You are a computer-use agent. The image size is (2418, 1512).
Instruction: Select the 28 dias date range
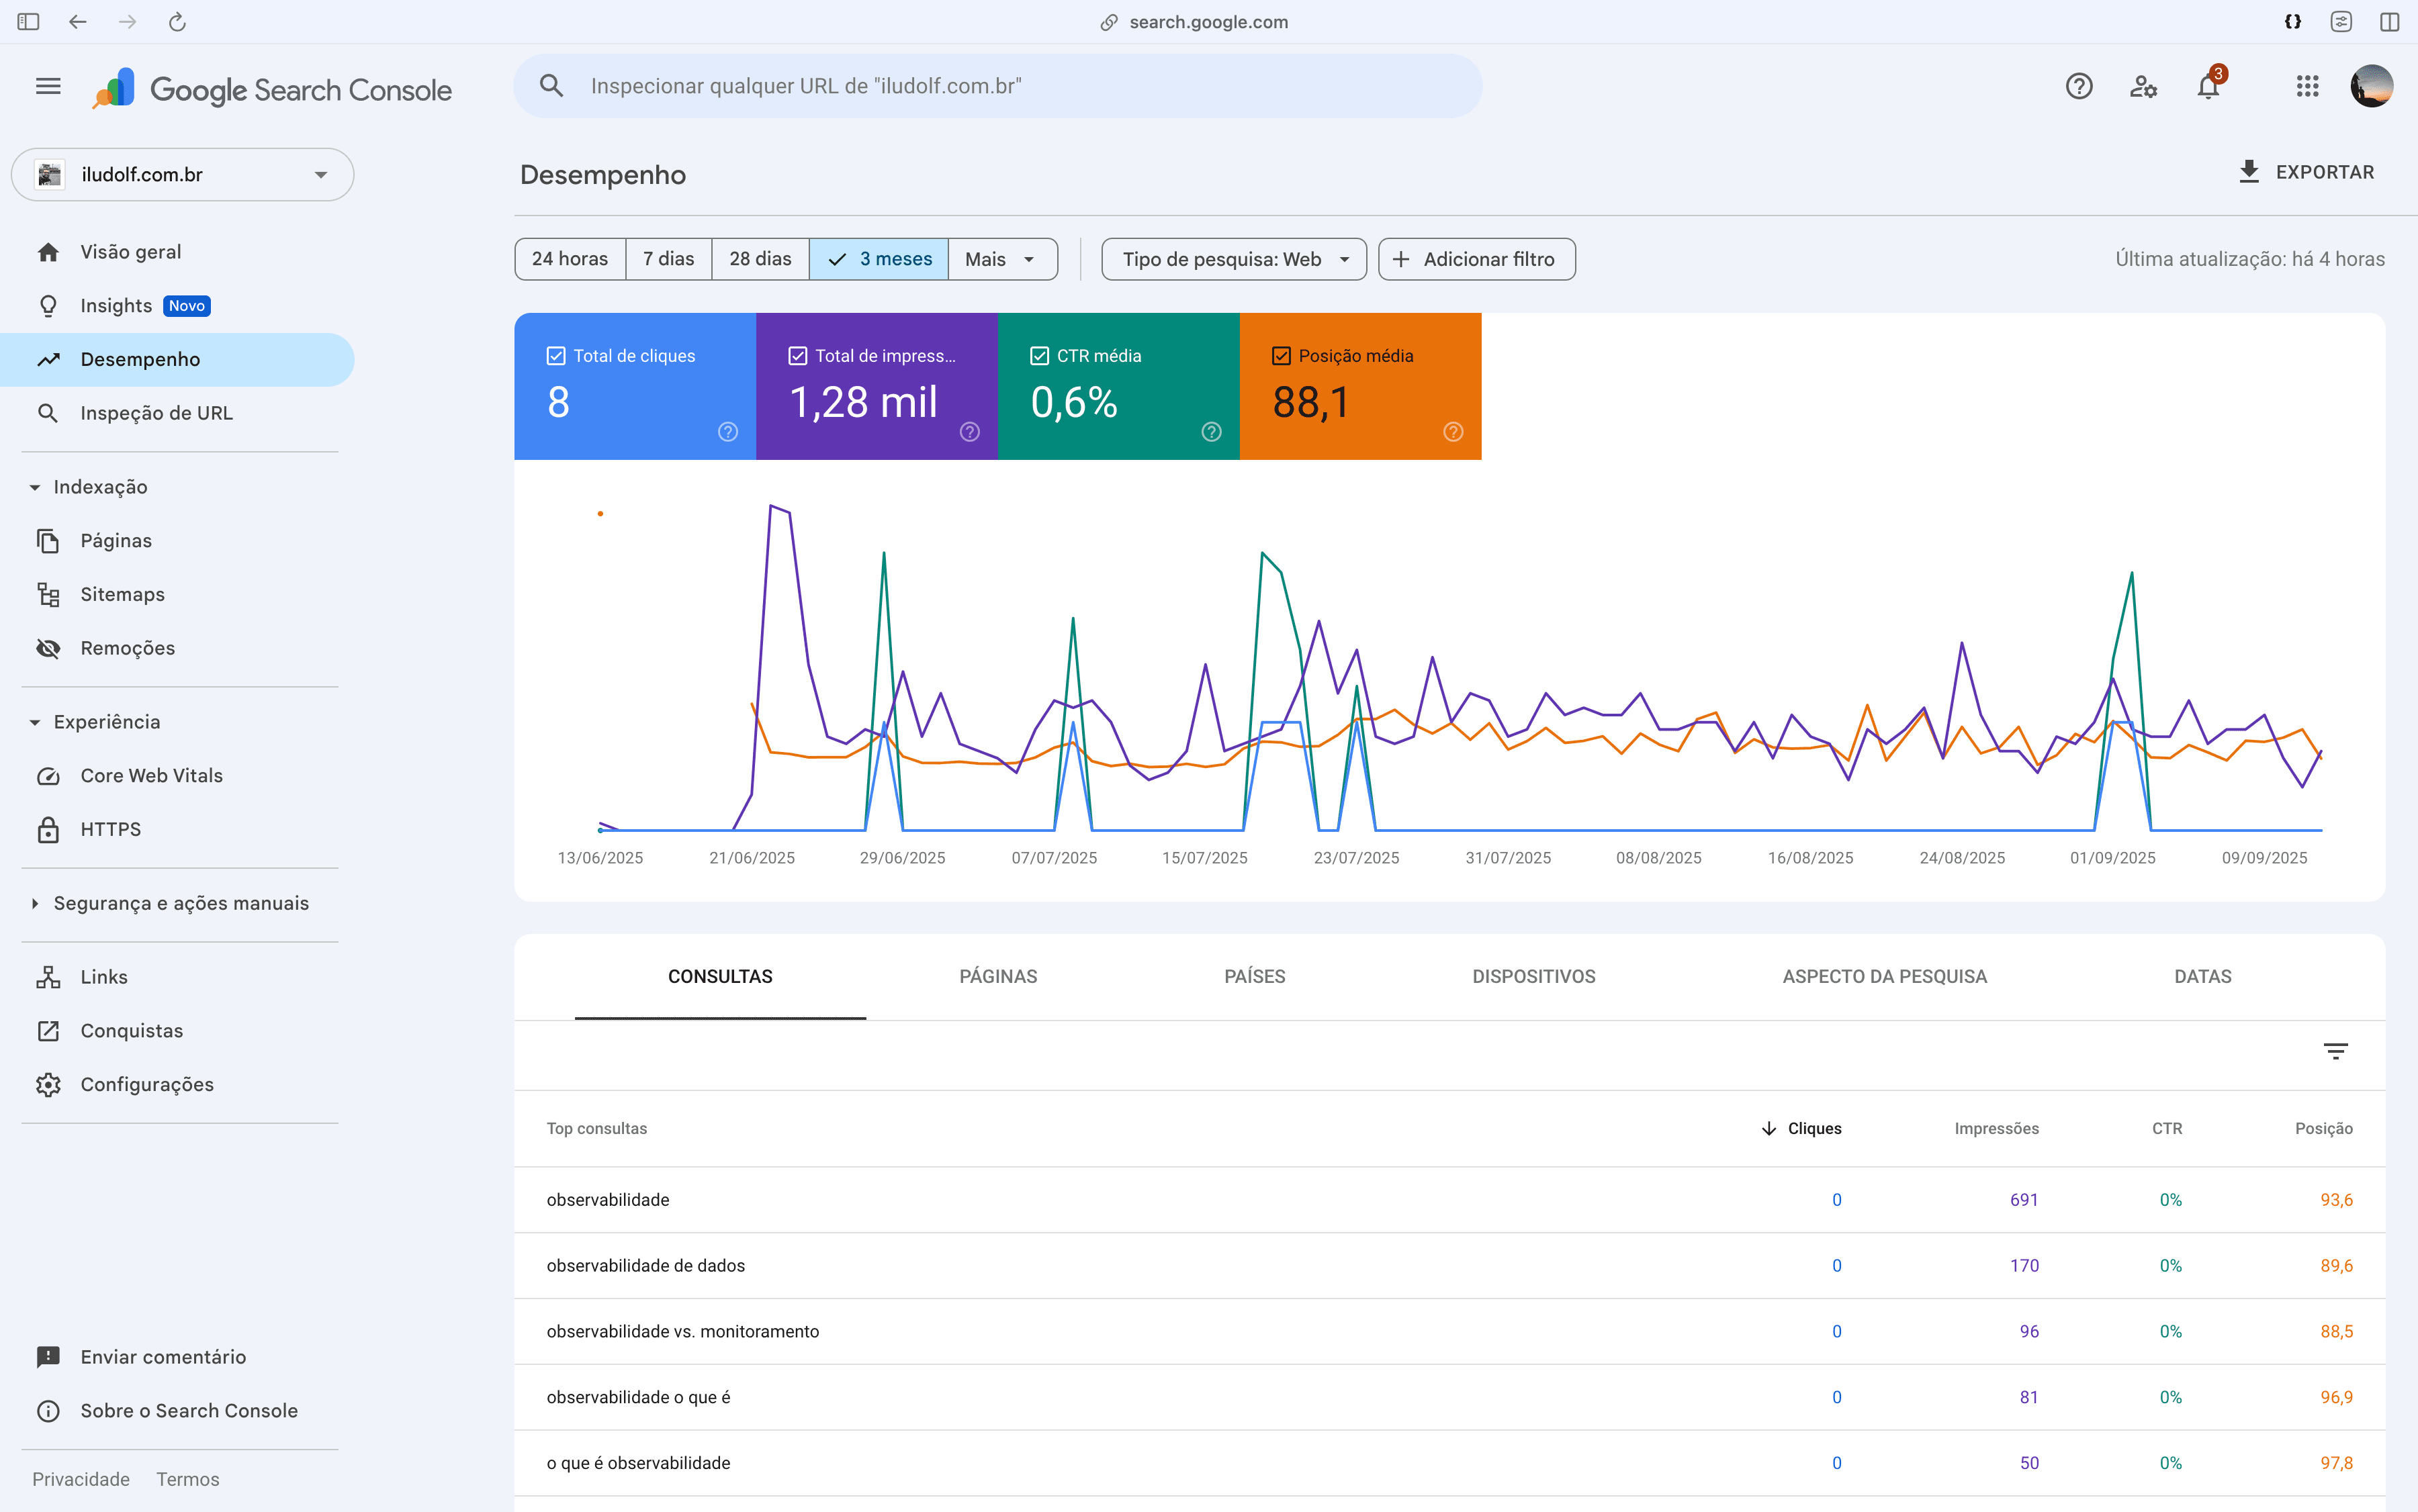coord(760,259)
